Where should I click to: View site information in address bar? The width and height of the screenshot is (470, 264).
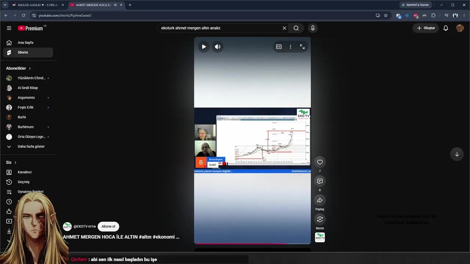34,15
